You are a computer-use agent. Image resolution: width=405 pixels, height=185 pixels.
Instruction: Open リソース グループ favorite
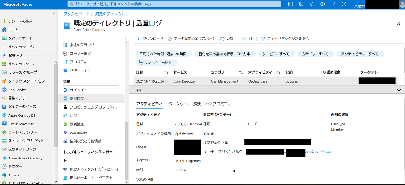(19, 72)
